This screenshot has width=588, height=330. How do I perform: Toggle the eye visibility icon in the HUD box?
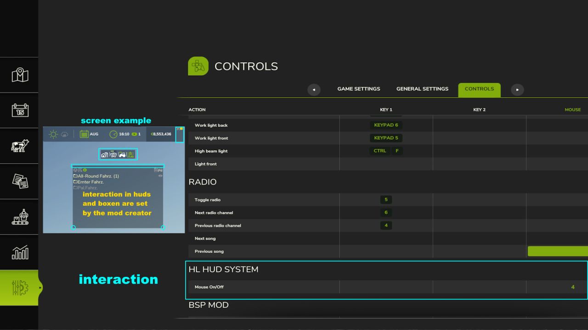160,176
